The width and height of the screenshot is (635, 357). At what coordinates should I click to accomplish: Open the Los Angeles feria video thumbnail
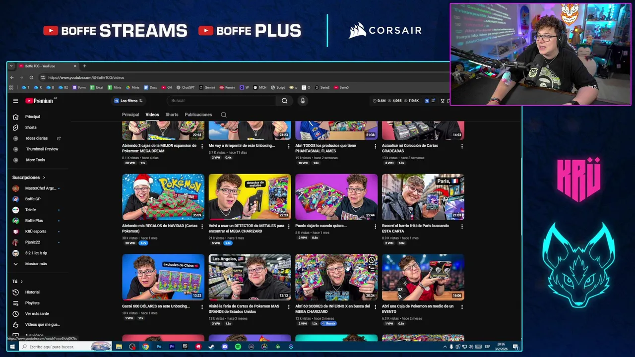pos(250,277)
